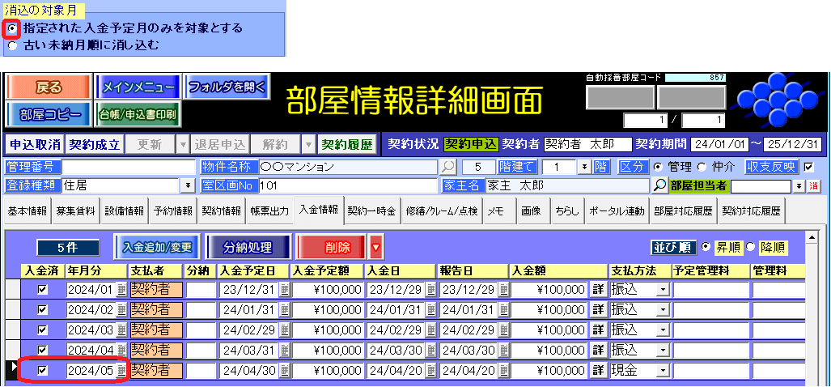The width and height of the screenshot is (831, 387).
Task: Expand the red arrow dropdown next to 削除
Action: point(375,247)
